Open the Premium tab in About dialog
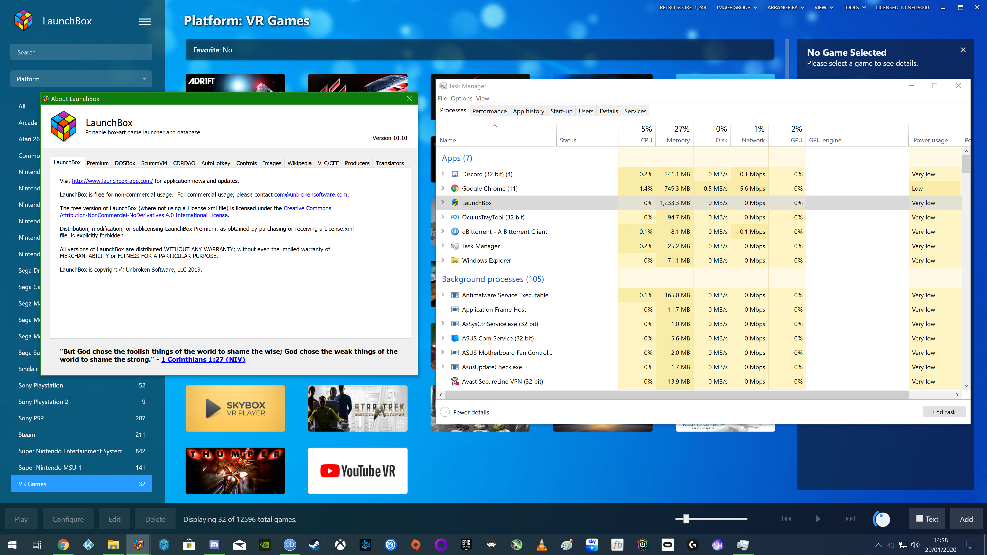Image resolution: width=987 pixels, height=555 pixels. tap(98, 163)
